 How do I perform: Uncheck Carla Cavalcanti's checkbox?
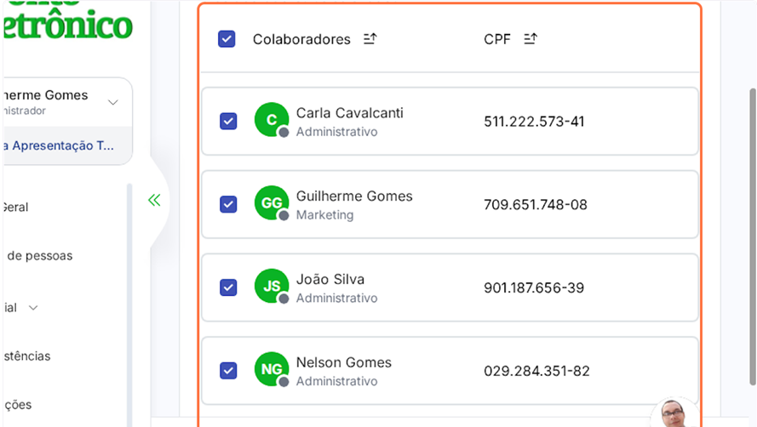pyautogui.click(x=228, y=121)
